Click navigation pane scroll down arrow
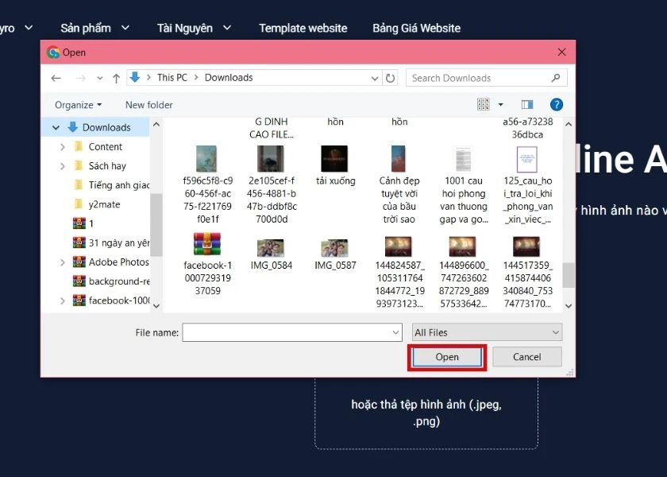667x477 pixels. (x=156, y=306)
